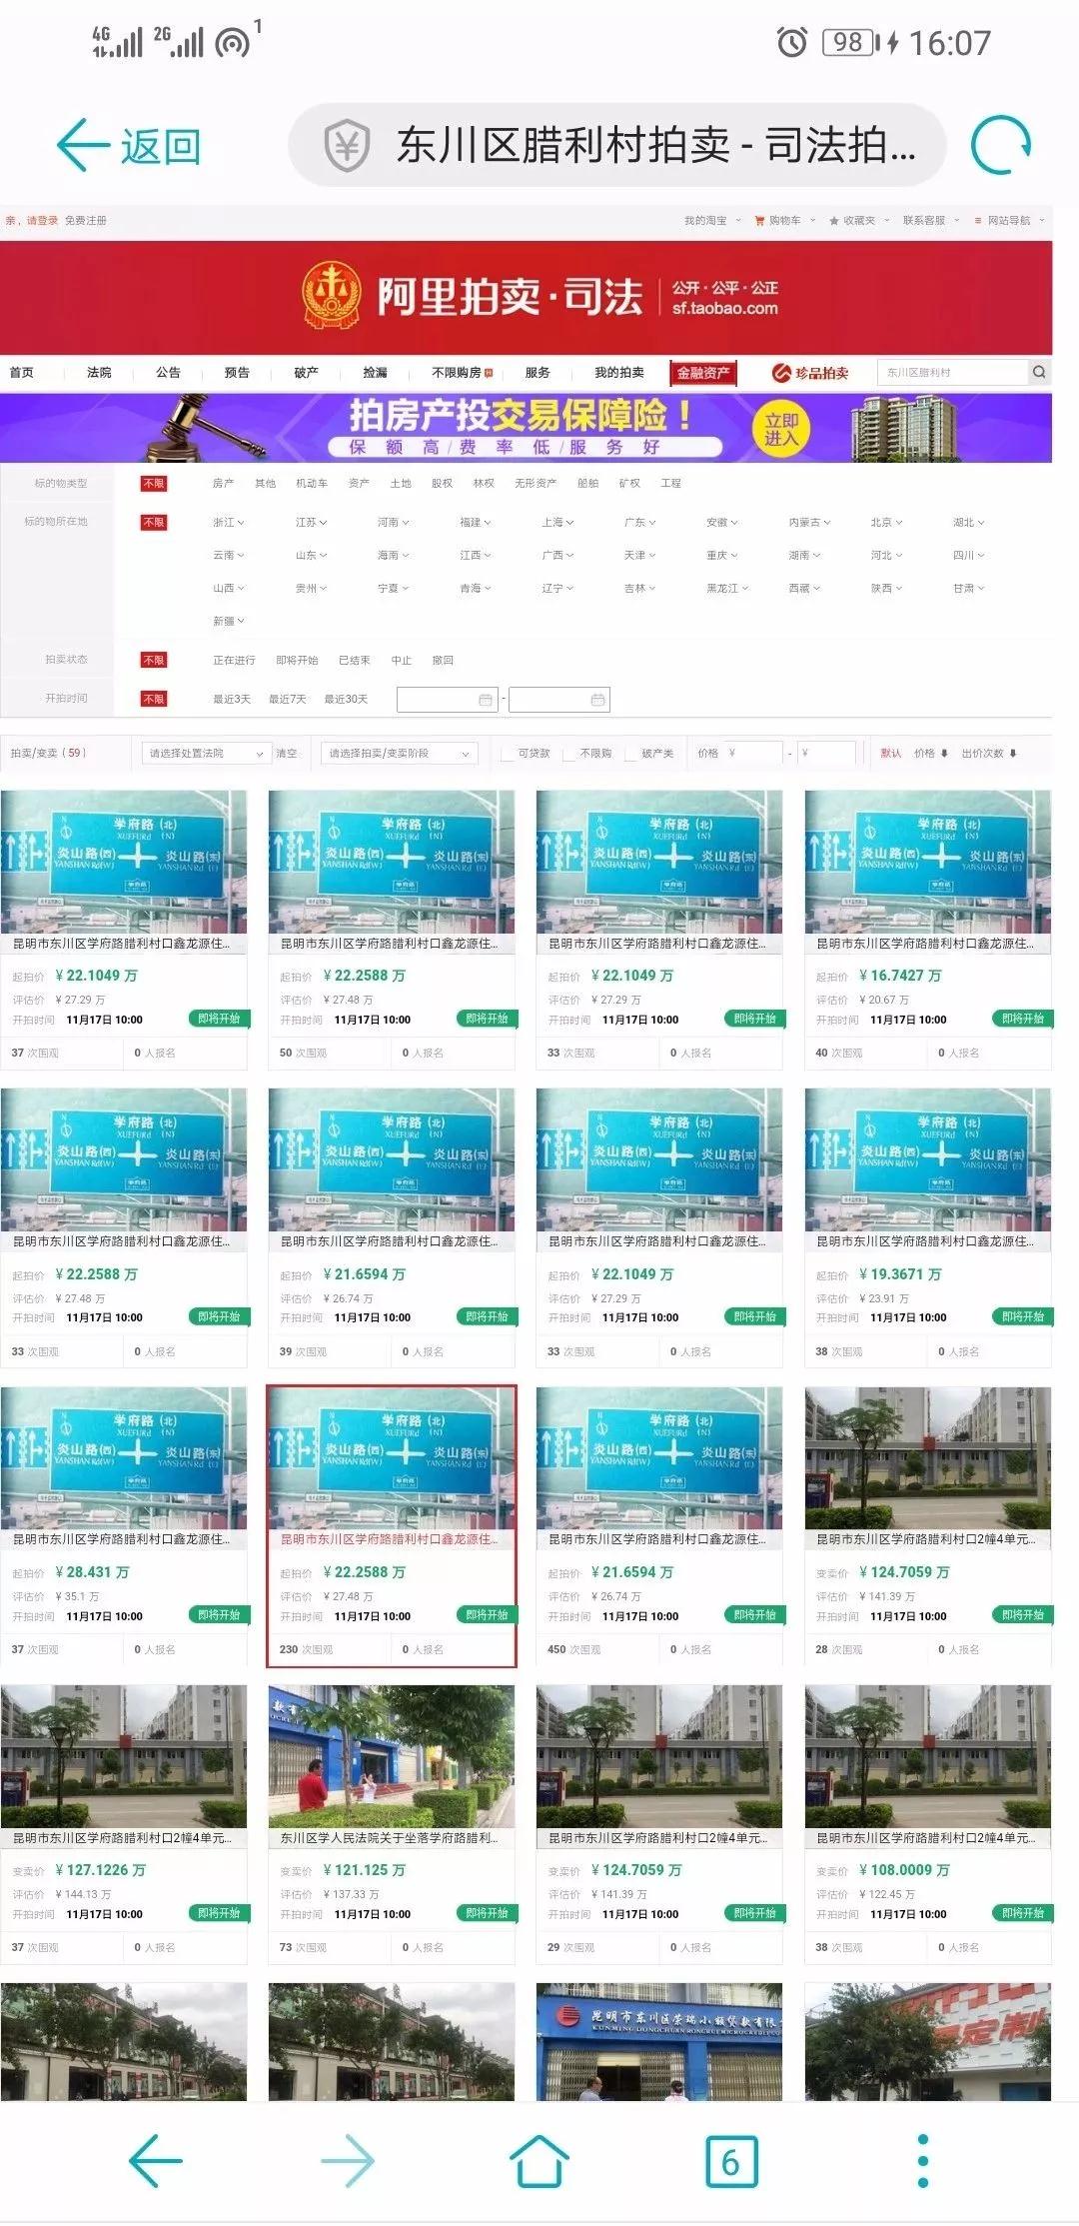Screen dimensions: 1079x2226
Task: Open start date calendar picker icon
Action: tap(486, 700)
